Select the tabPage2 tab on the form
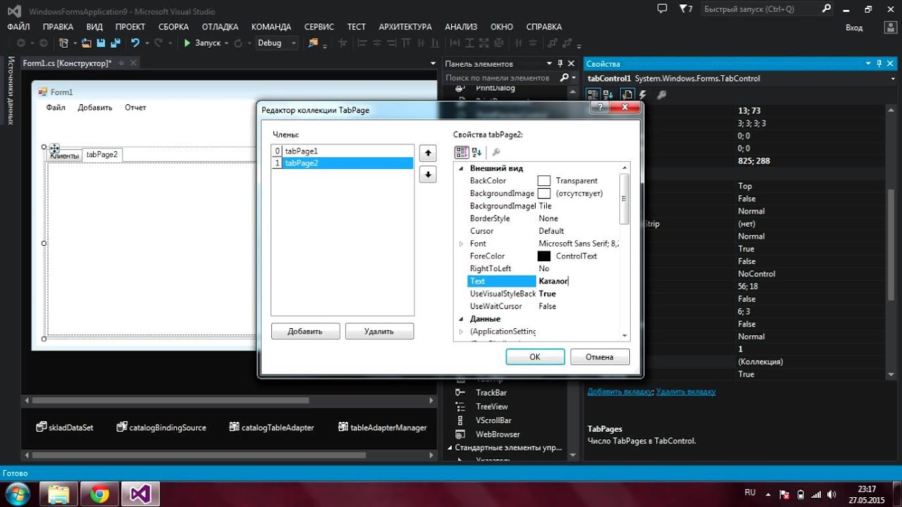Screen dimensions: 902x507 click(x=102, y=154)
